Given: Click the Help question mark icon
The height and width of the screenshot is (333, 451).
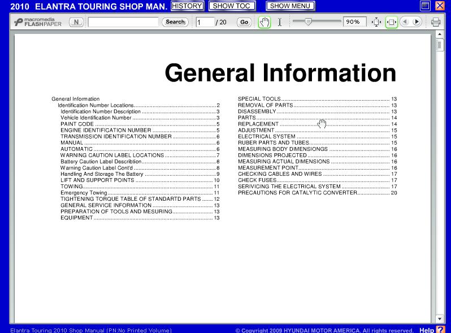Looking at the screenshot, I should pyautogui.click(x=440, y=329).
